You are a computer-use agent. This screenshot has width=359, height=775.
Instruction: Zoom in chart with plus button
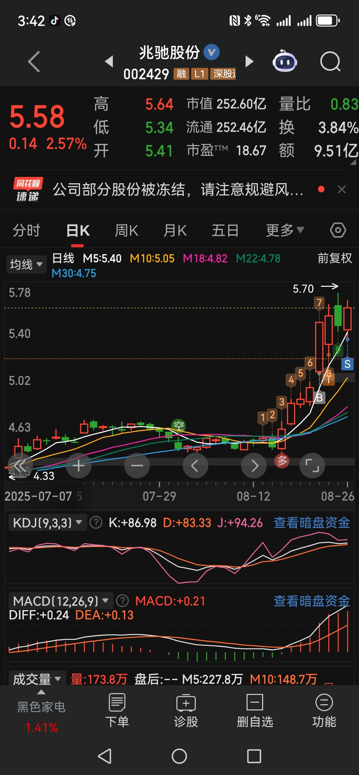tap(79, 466)
